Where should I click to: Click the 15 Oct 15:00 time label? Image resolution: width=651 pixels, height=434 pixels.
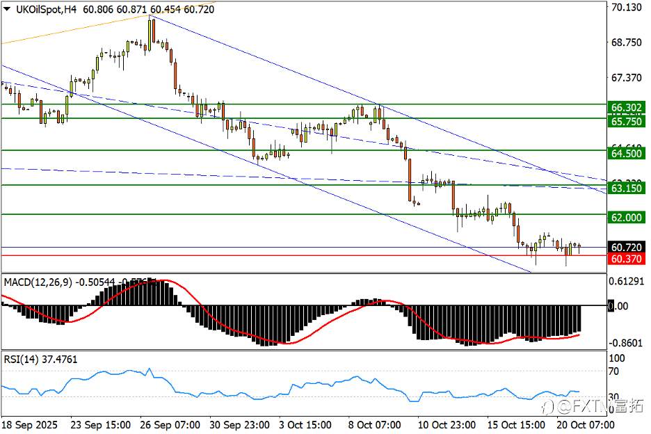click(x=515, y=425)
